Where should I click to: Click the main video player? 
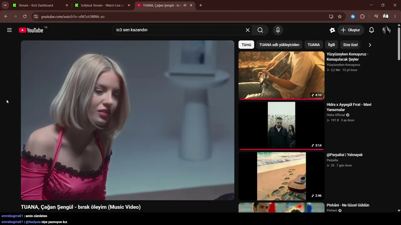pos(128,120)
